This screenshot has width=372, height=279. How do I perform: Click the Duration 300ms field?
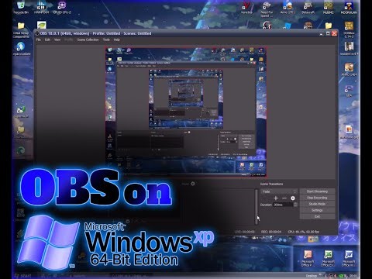click(x=283, y=205)
